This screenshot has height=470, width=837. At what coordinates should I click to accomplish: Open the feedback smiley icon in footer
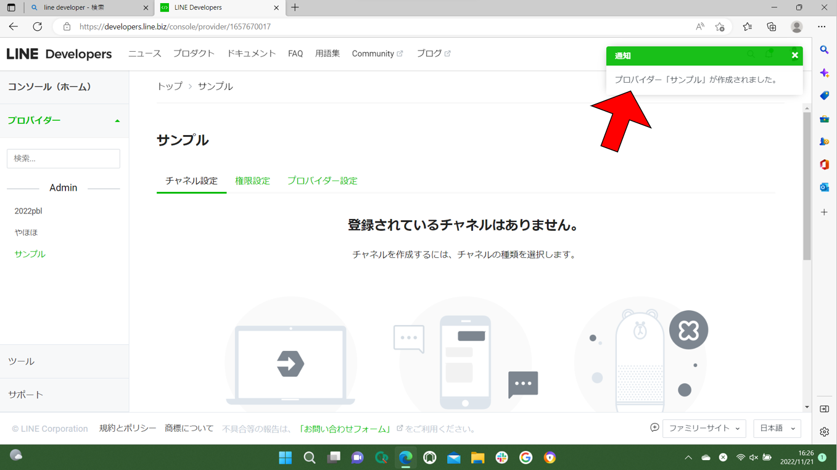click(x=654, y=427)
